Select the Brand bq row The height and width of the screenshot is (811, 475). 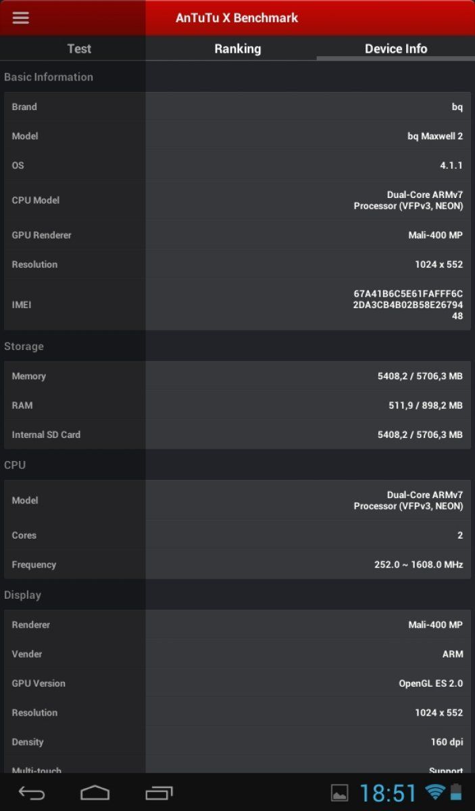(237, 107)
